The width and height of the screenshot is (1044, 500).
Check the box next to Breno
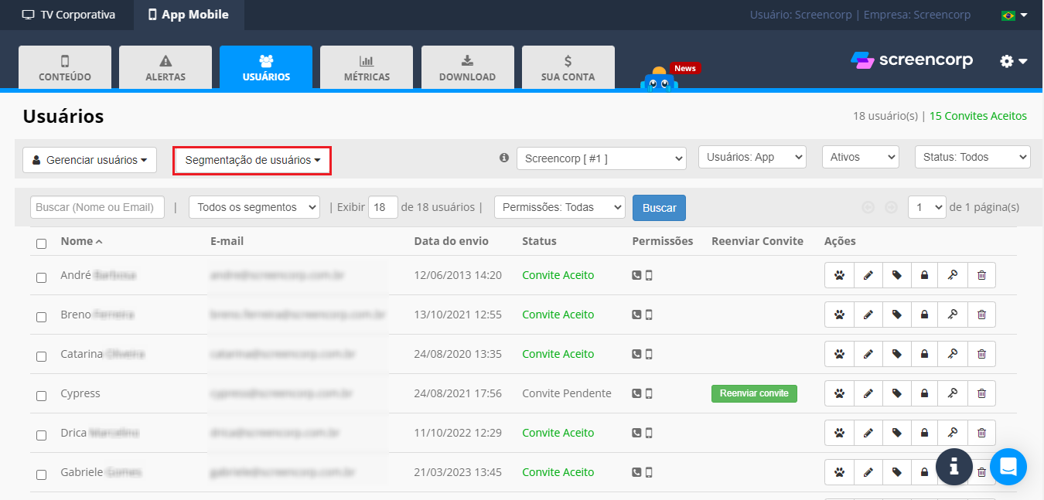click(x=42, y=317)
